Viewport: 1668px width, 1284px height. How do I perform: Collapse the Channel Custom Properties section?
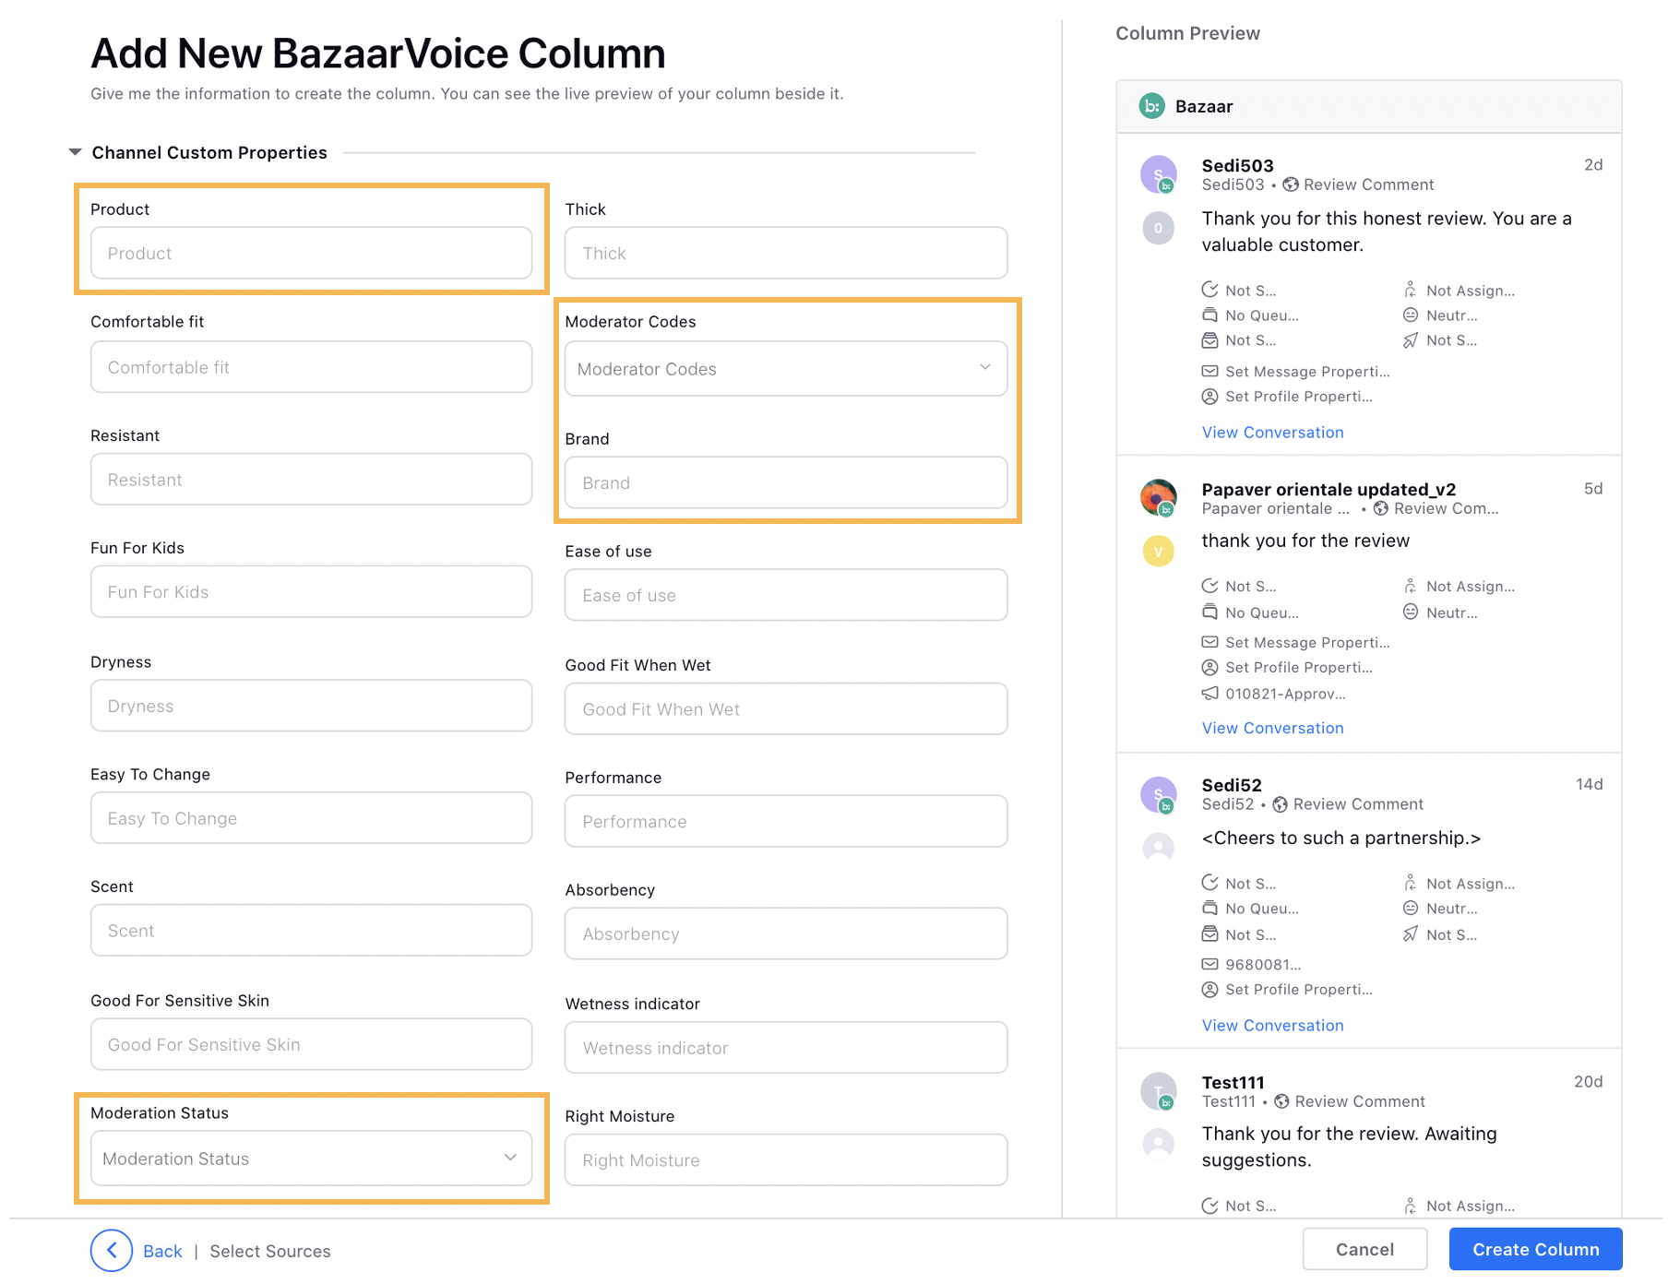click(76, 152)
